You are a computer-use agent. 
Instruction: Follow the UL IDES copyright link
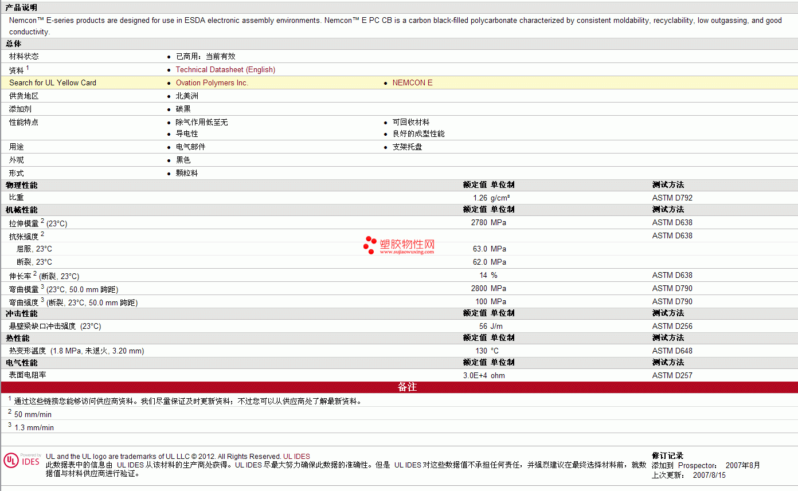tap(296, 457)
